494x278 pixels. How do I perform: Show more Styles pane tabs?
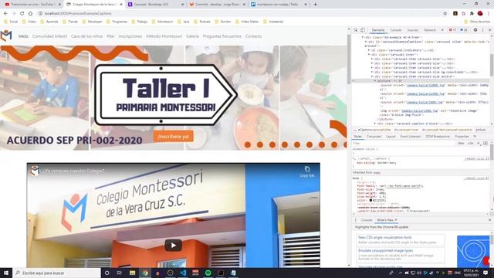click(475, 137)
